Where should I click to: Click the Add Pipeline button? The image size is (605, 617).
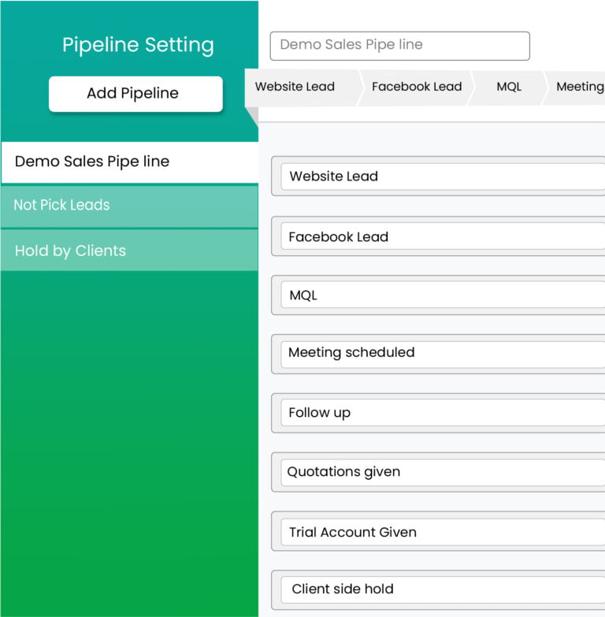[x=135, y=94]
